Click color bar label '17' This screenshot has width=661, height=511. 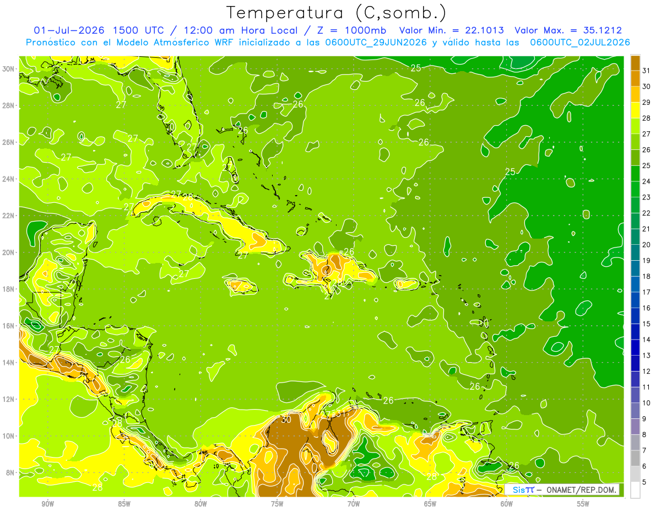[x=647, y=292]
